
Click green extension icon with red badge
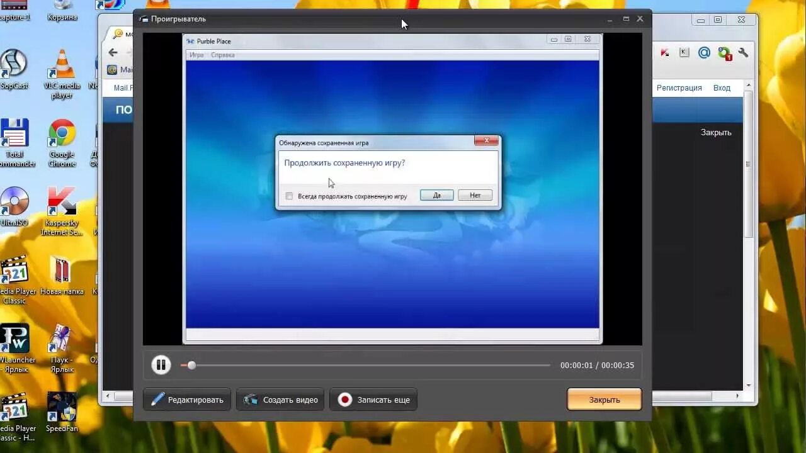click(x=725, y=53)
